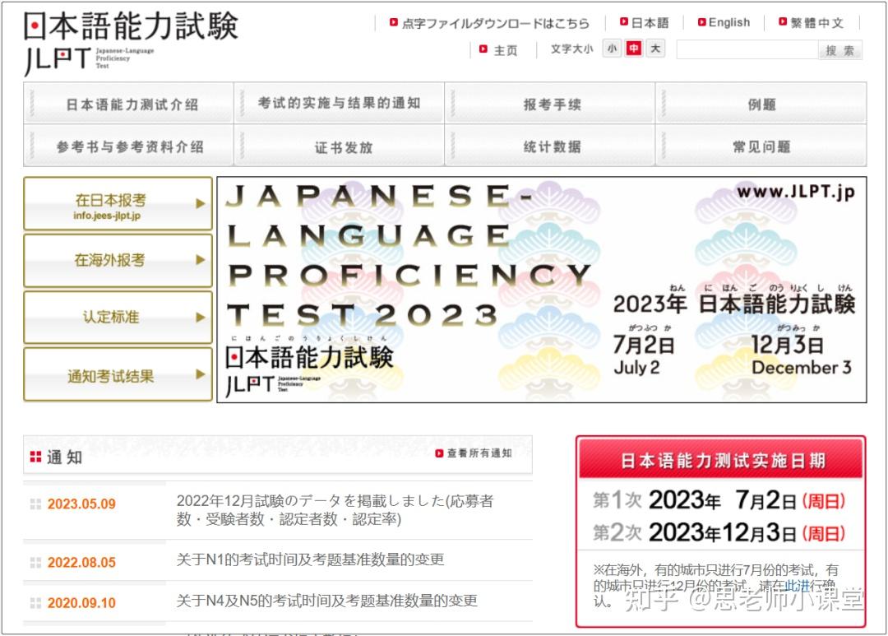Expand 在日本报考 via its arrow

(x=199, y=204)
